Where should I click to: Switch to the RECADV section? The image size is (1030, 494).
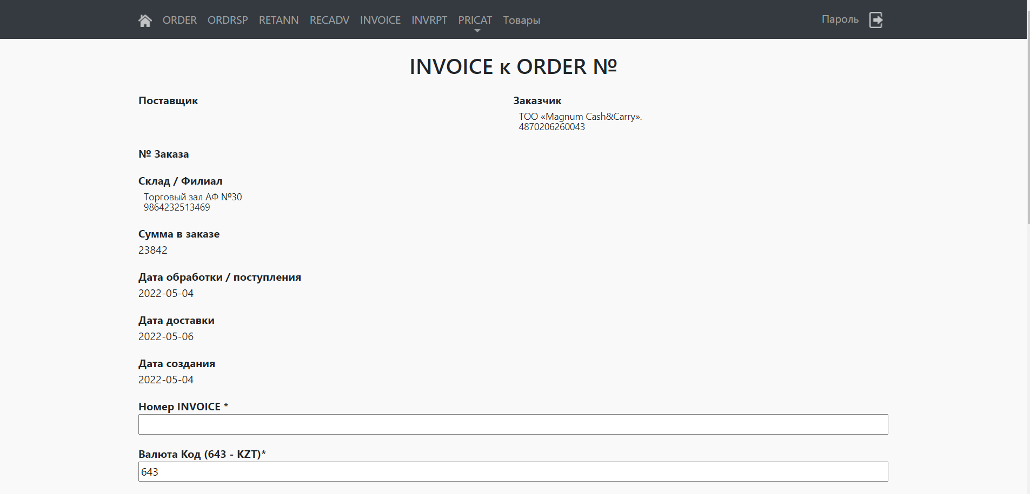pyautogui.click(x=329, y=20)
